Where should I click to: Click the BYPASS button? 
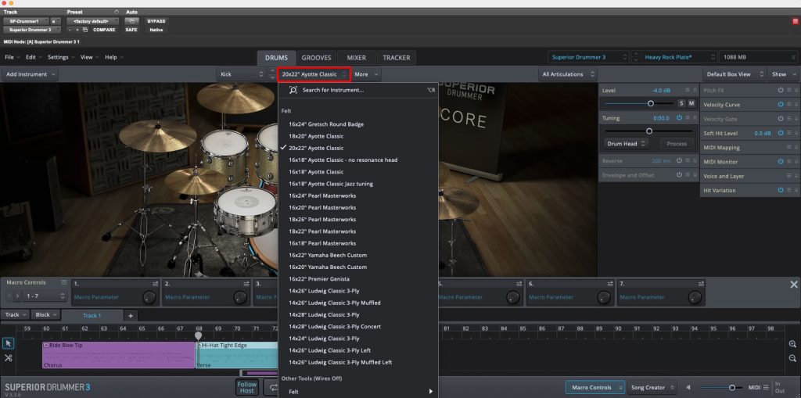(156, 20)
